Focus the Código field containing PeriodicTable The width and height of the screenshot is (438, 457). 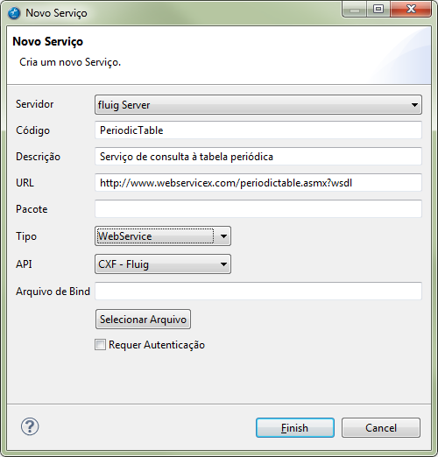click(x=258, y=130)
